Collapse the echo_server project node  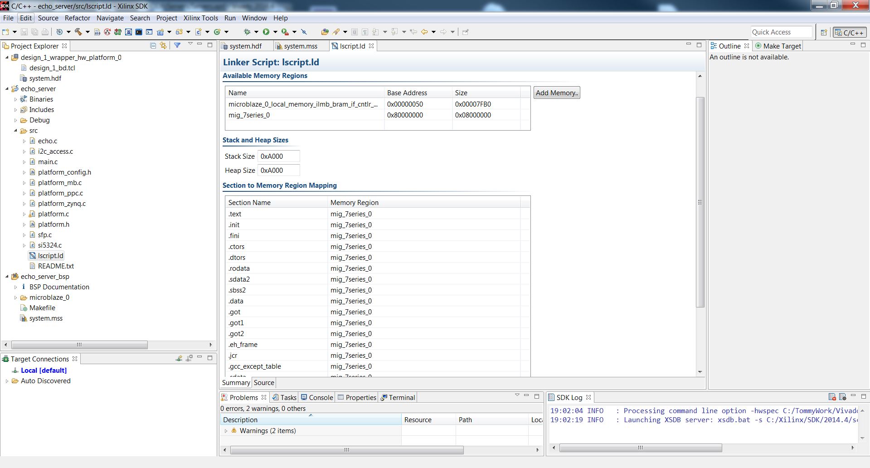[7, 89]
